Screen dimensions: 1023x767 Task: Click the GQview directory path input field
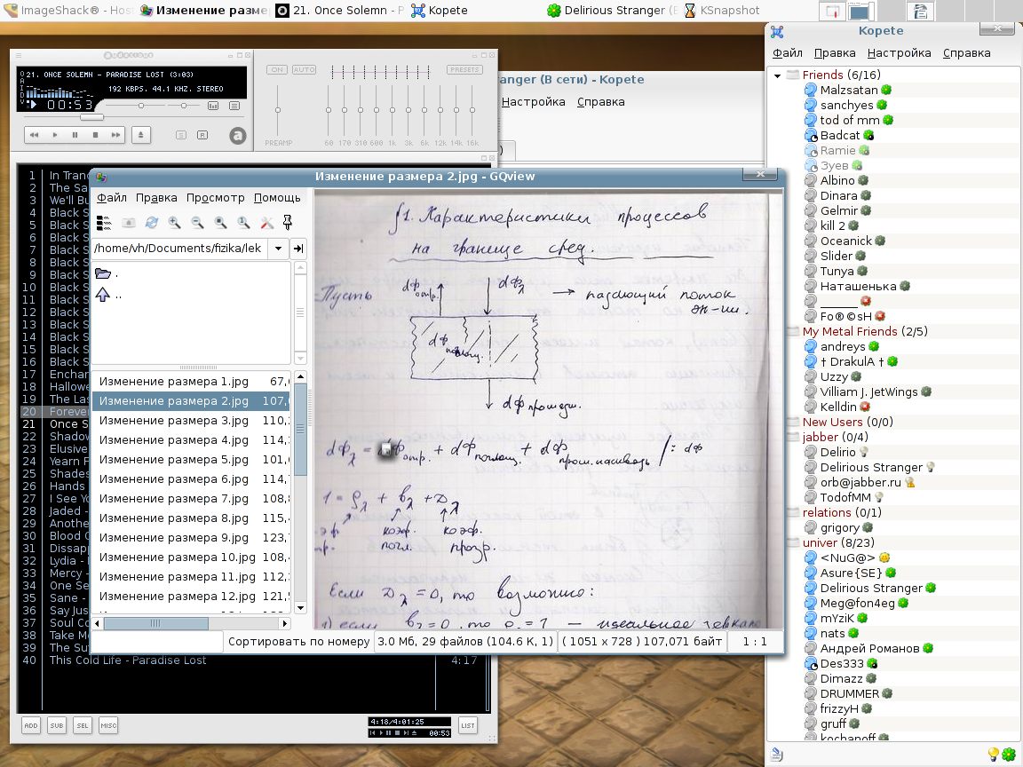179,249
